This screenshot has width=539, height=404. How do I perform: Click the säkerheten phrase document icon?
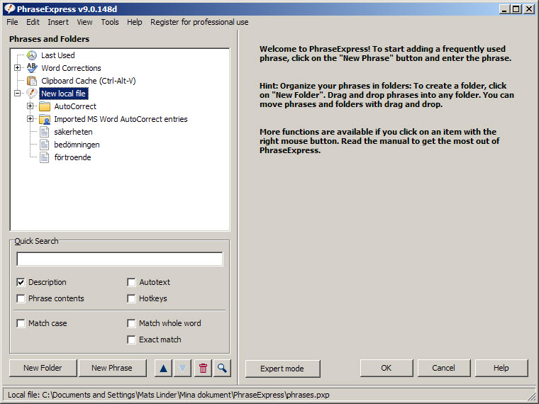pyautogui.click(x=44, y=132)
